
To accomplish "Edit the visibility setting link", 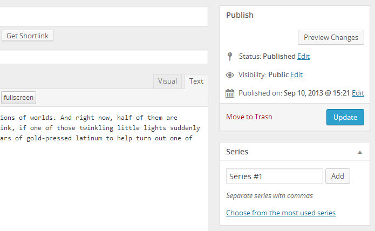I will [296, 75].
